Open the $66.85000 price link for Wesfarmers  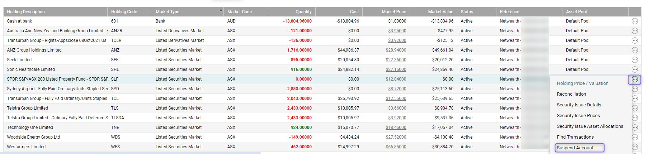click(x=396, y=147)
